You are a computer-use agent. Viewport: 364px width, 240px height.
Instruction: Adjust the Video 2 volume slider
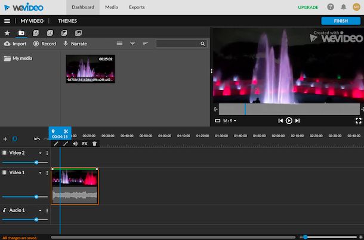[x=25, y=162]
